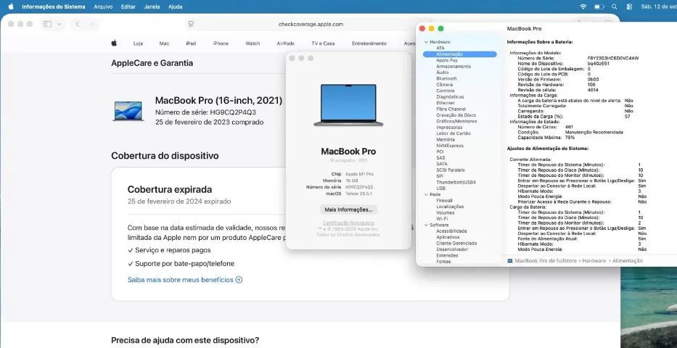Open the Arquivo menu
This screenshot has width=677, height=348.
coord(103,7)
